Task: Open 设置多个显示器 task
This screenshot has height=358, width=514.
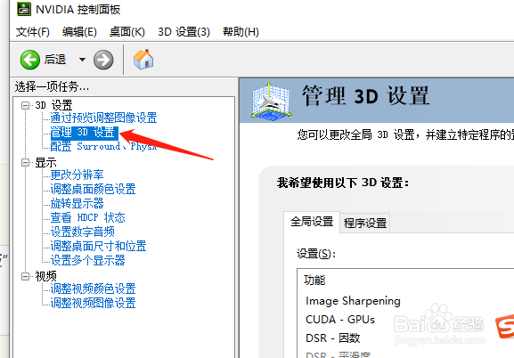Action: pos(87,260)
